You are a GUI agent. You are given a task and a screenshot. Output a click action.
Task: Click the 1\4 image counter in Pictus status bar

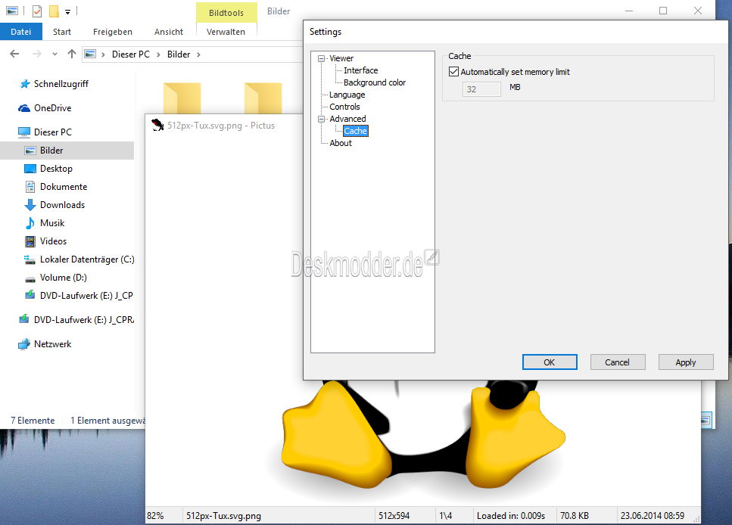[x=445, y=516]
